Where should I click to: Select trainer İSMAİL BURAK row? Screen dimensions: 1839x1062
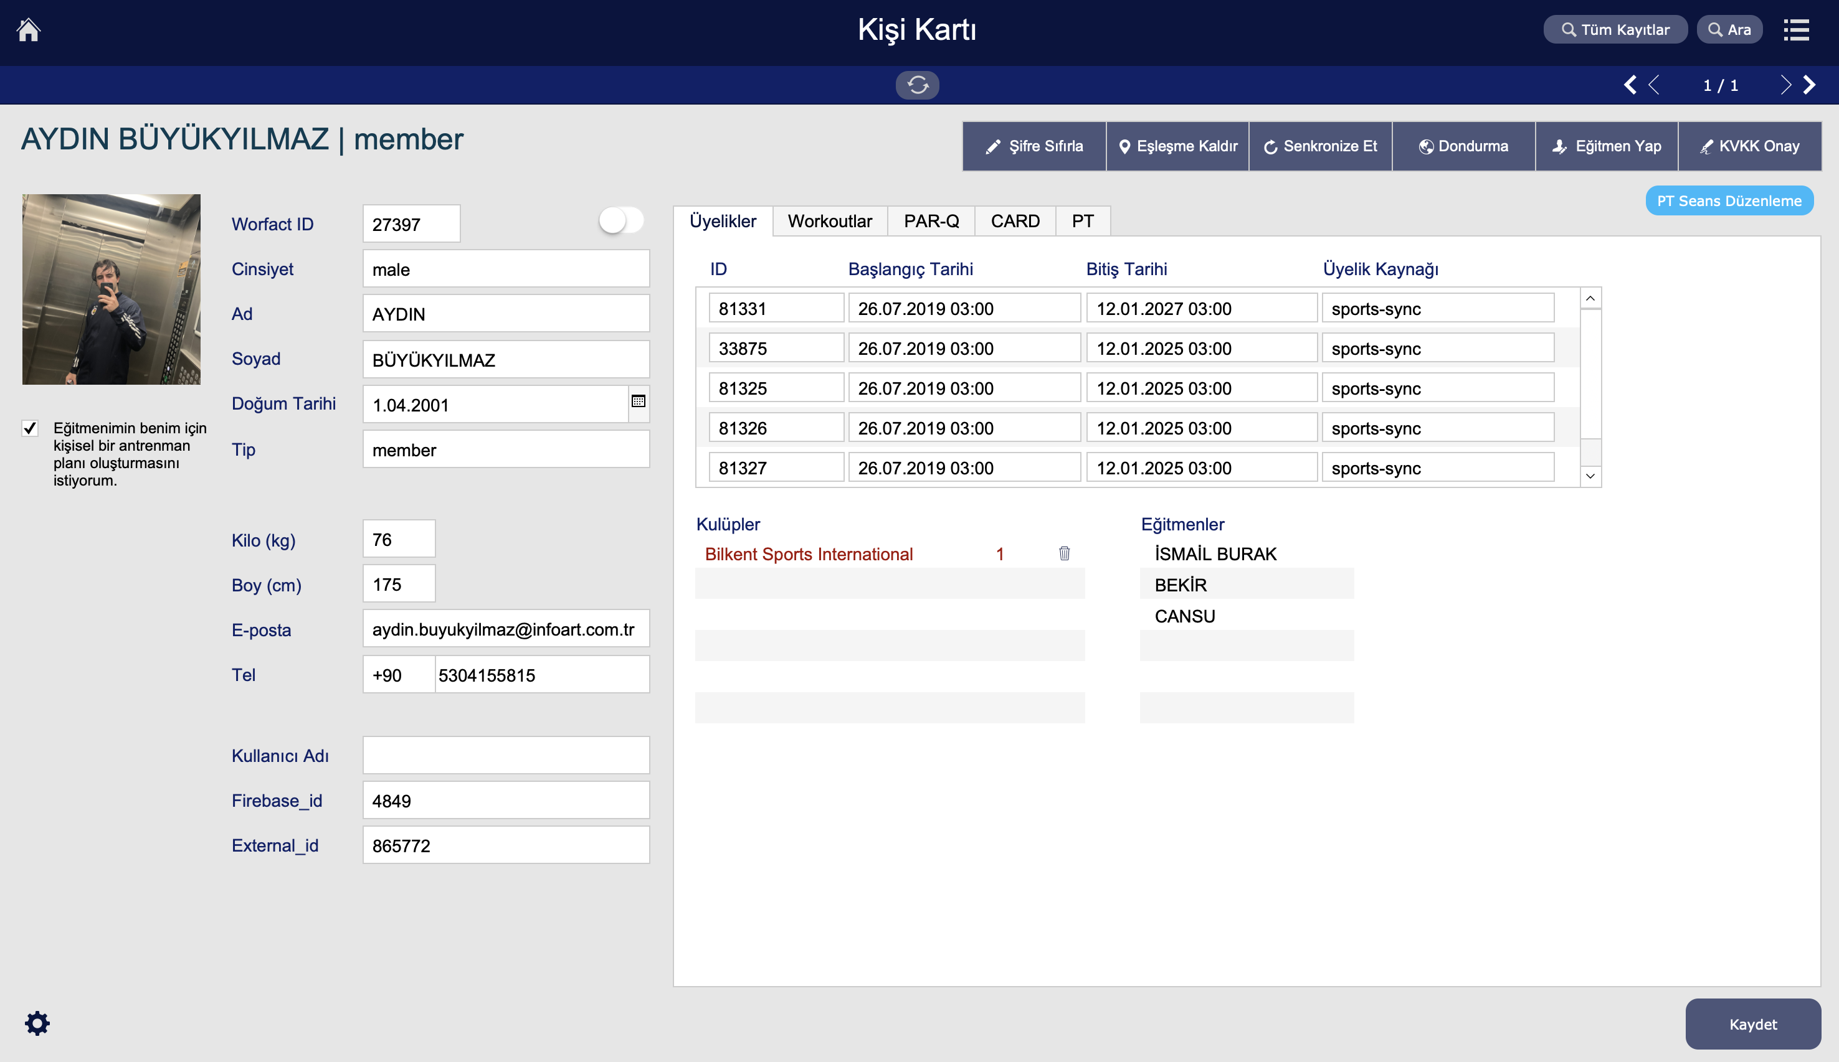click(1247, 553)
